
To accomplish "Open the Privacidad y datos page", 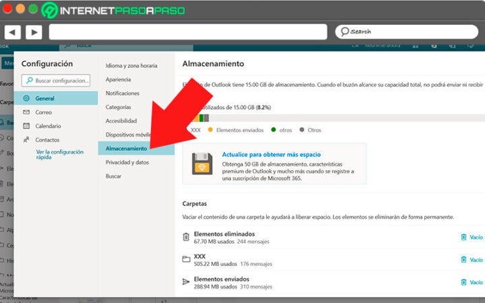I will point(127,162).
